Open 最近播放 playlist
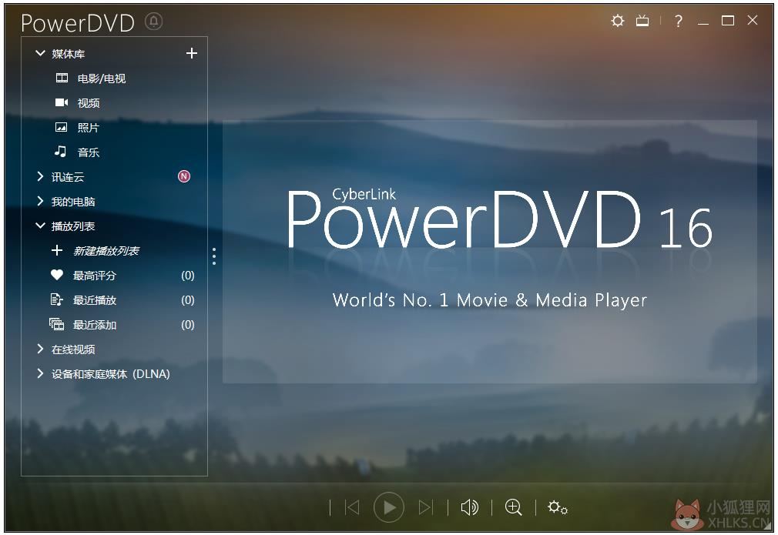The height and width of the screenshot is (535, 778). [95, 300]
